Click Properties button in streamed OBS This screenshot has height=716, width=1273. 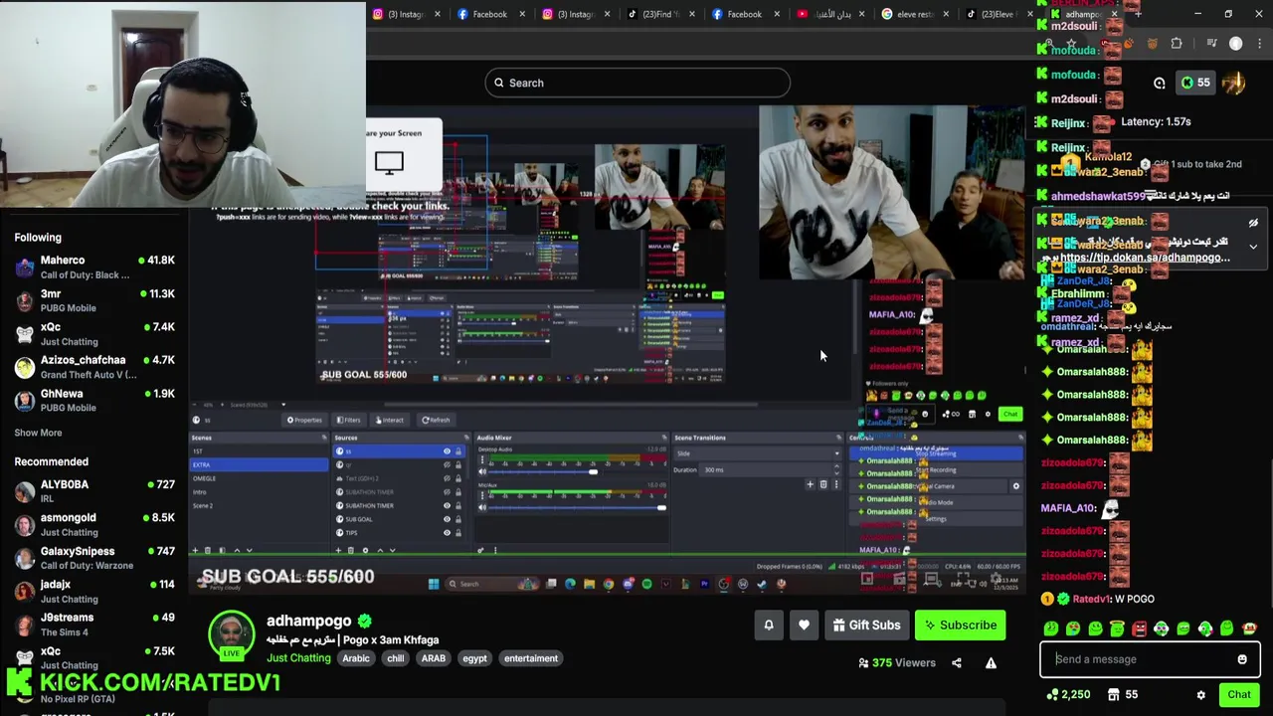(x=305, y=420)
